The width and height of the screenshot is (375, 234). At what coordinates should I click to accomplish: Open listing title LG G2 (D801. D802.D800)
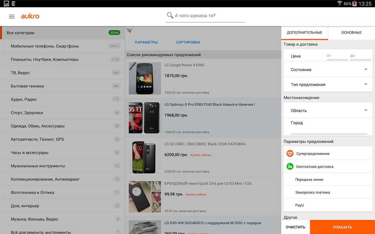click(x=205, y=144)
